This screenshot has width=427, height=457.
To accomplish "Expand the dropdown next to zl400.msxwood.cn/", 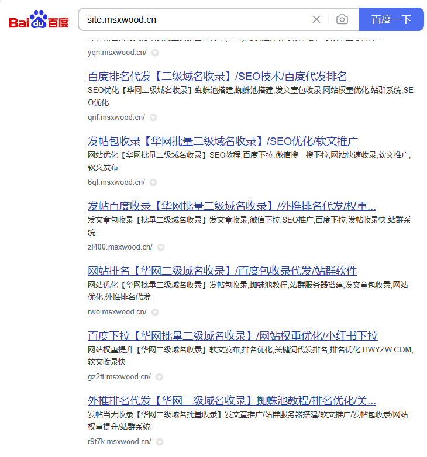I will pos(161,247).
